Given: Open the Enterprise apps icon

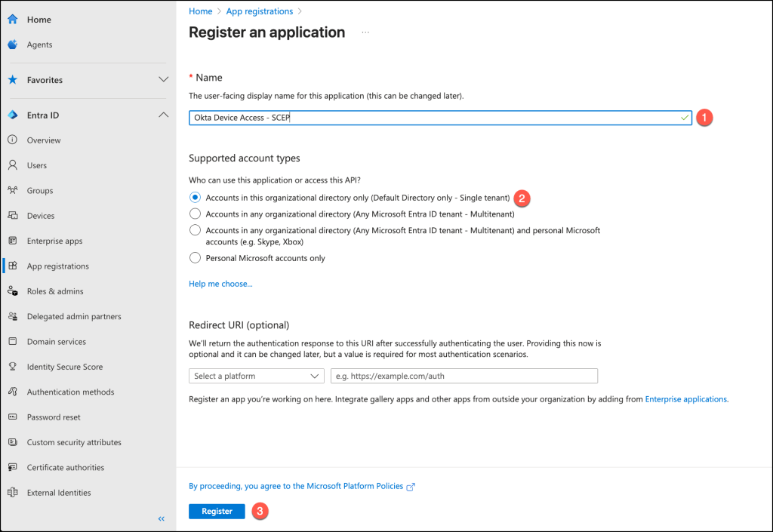Looking at the screenshot, I should 12,241.
